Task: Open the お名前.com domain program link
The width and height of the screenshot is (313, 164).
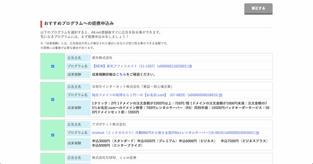Action: [155, 95]
